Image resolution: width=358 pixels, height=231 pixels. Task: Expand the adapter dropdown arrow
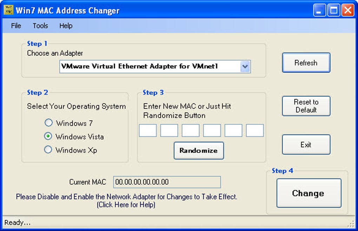click(x=245, y=67)
